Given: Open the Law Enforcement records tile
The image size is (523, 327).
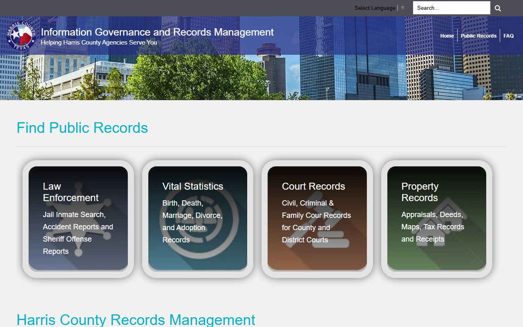Looking at the screenshot, I should coord(78,219).
